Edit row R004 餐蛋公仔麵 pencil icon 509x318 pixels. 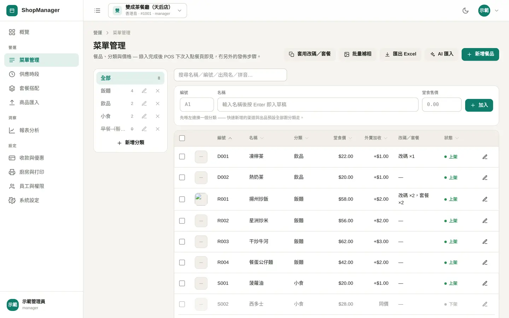(x=485, y=263)
